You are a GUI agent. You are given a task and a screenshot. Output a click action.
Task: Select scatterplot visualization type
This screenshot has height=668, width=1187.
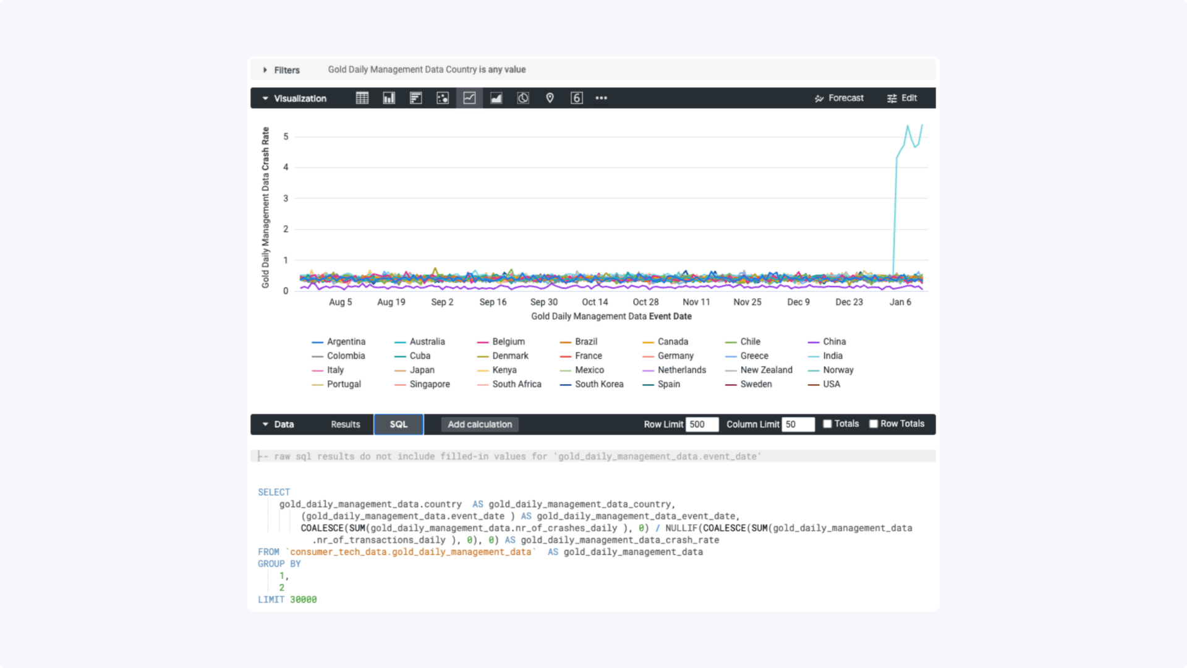(x=443, y=98)
